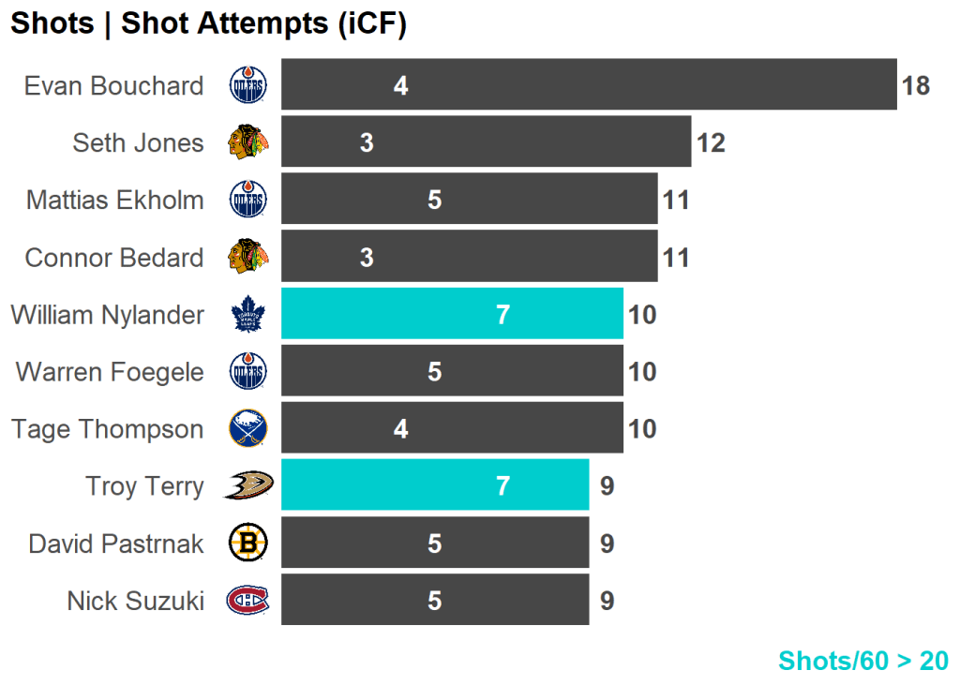Select the Evan Bouchard player name
This screenshot has height=685, width=960.
(113, 86)
